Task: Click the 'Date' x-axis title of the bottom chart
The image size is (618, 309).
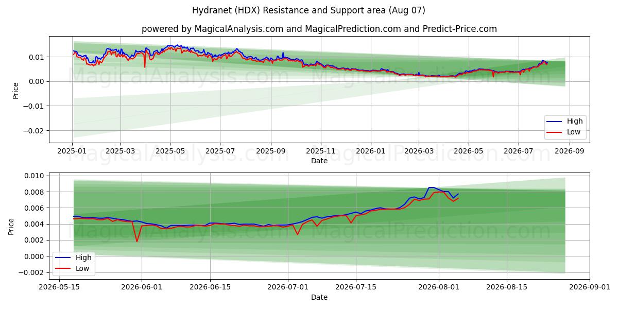Action: coord(319,297)
